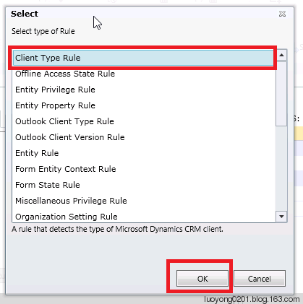The height and width of the screenshot is (304, 303).
Task: Select Form State Rule
Action: coord(144,185)
